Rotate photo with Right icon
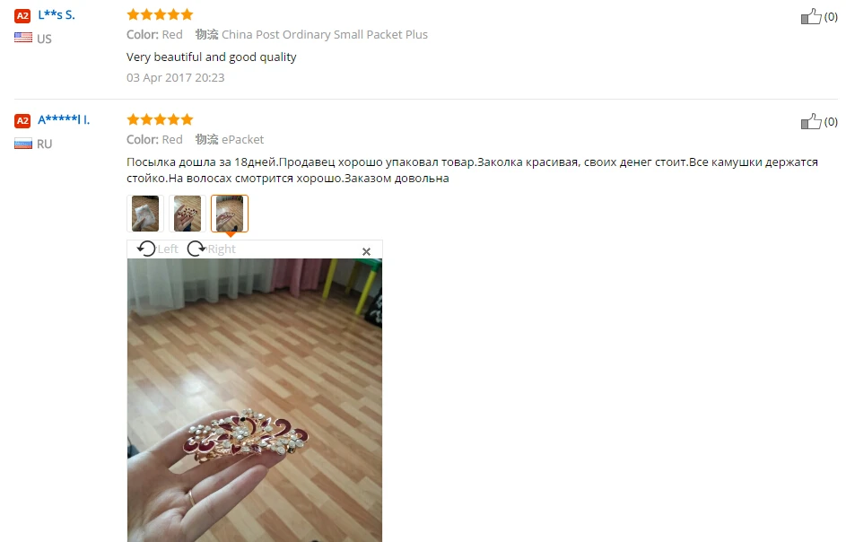Viewport: 846px width, 542px height. [196, 249]
